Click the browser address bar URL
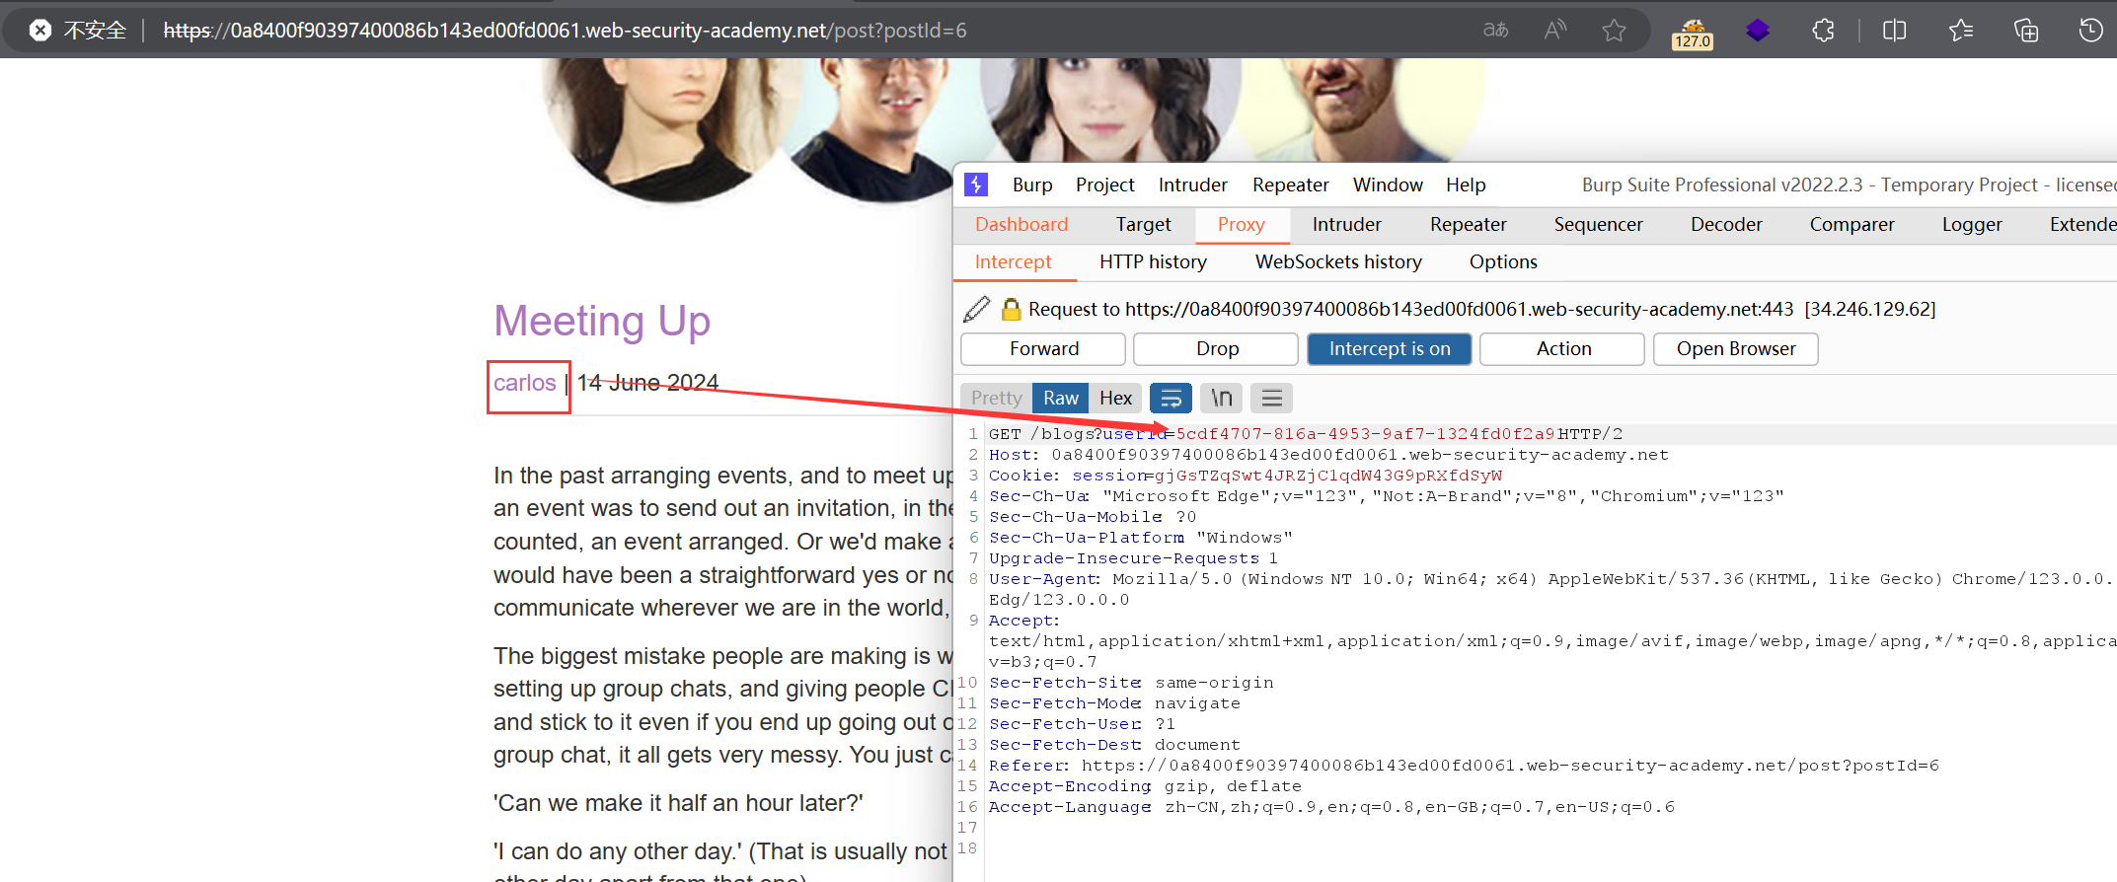Image resolution: width=2117 pixels, height=882 pixels. (x=565, y=31)
